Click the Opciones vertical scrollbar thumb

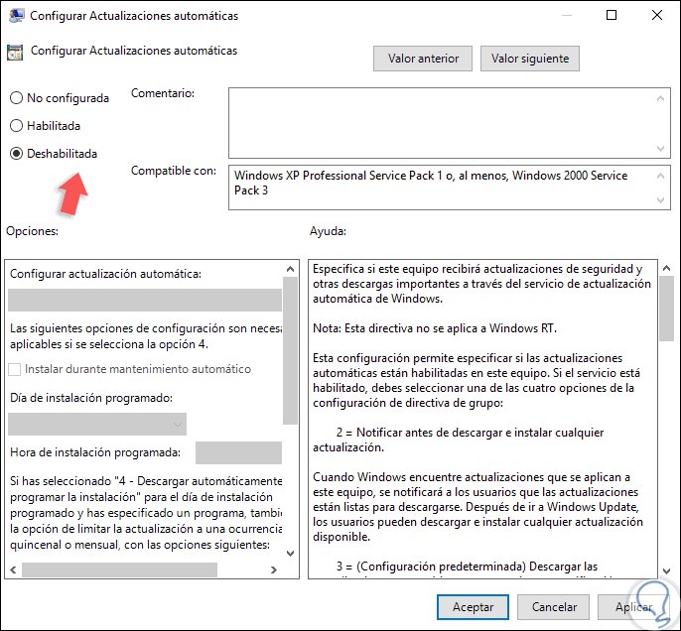pos(290,350)
